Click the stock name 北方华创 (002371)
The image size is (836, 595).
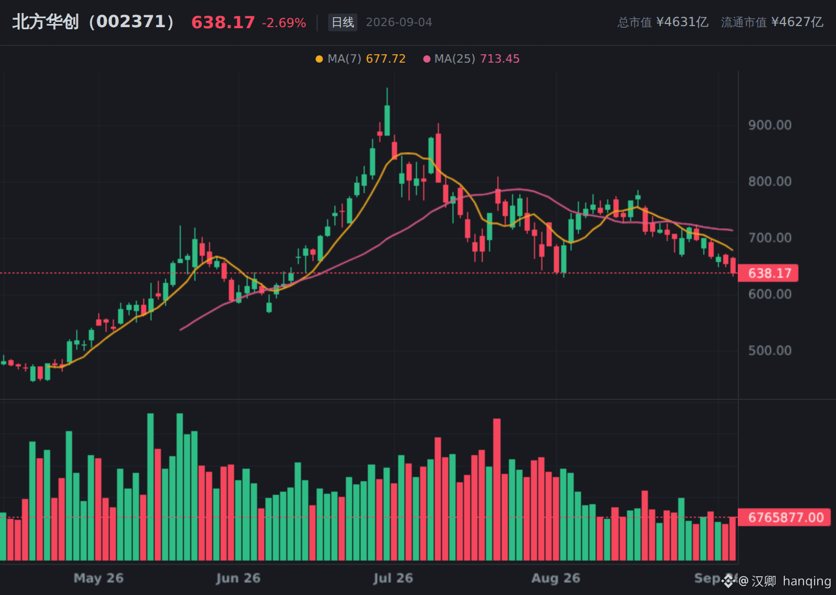pyautogui.click(x=93, y=22)
